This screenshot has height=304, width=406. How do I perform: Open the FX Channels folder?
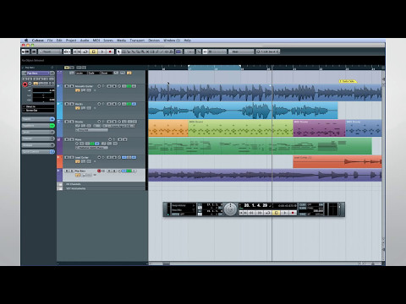point(74,184)
